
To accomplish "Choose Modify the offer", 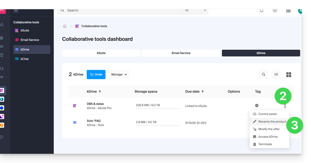I will (x=269, y=129).
